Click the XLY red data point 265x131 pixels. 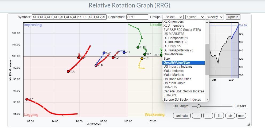coord(113,58)
